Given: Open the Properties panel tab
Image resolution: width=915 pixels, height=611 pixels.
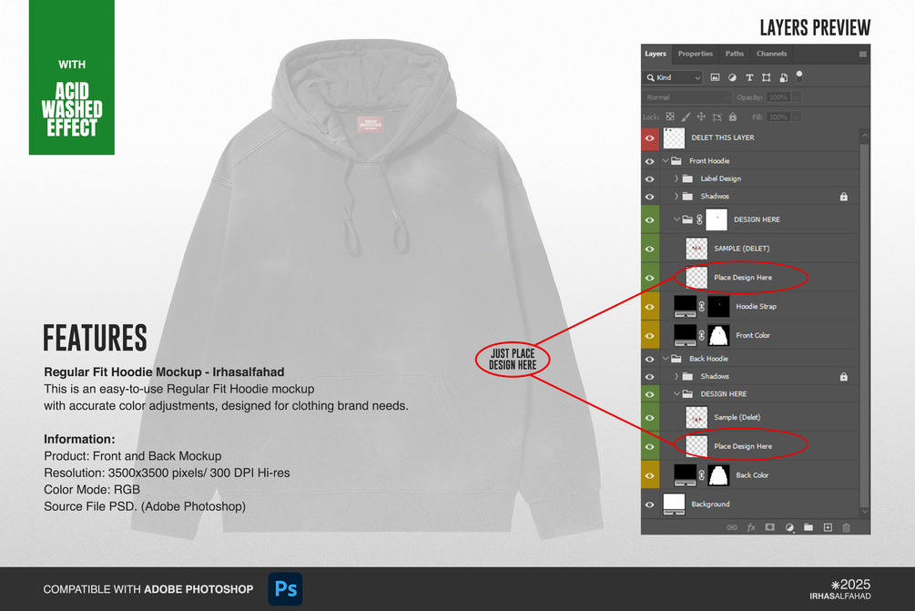Looking at the screenshot, I should click(696, 54).
